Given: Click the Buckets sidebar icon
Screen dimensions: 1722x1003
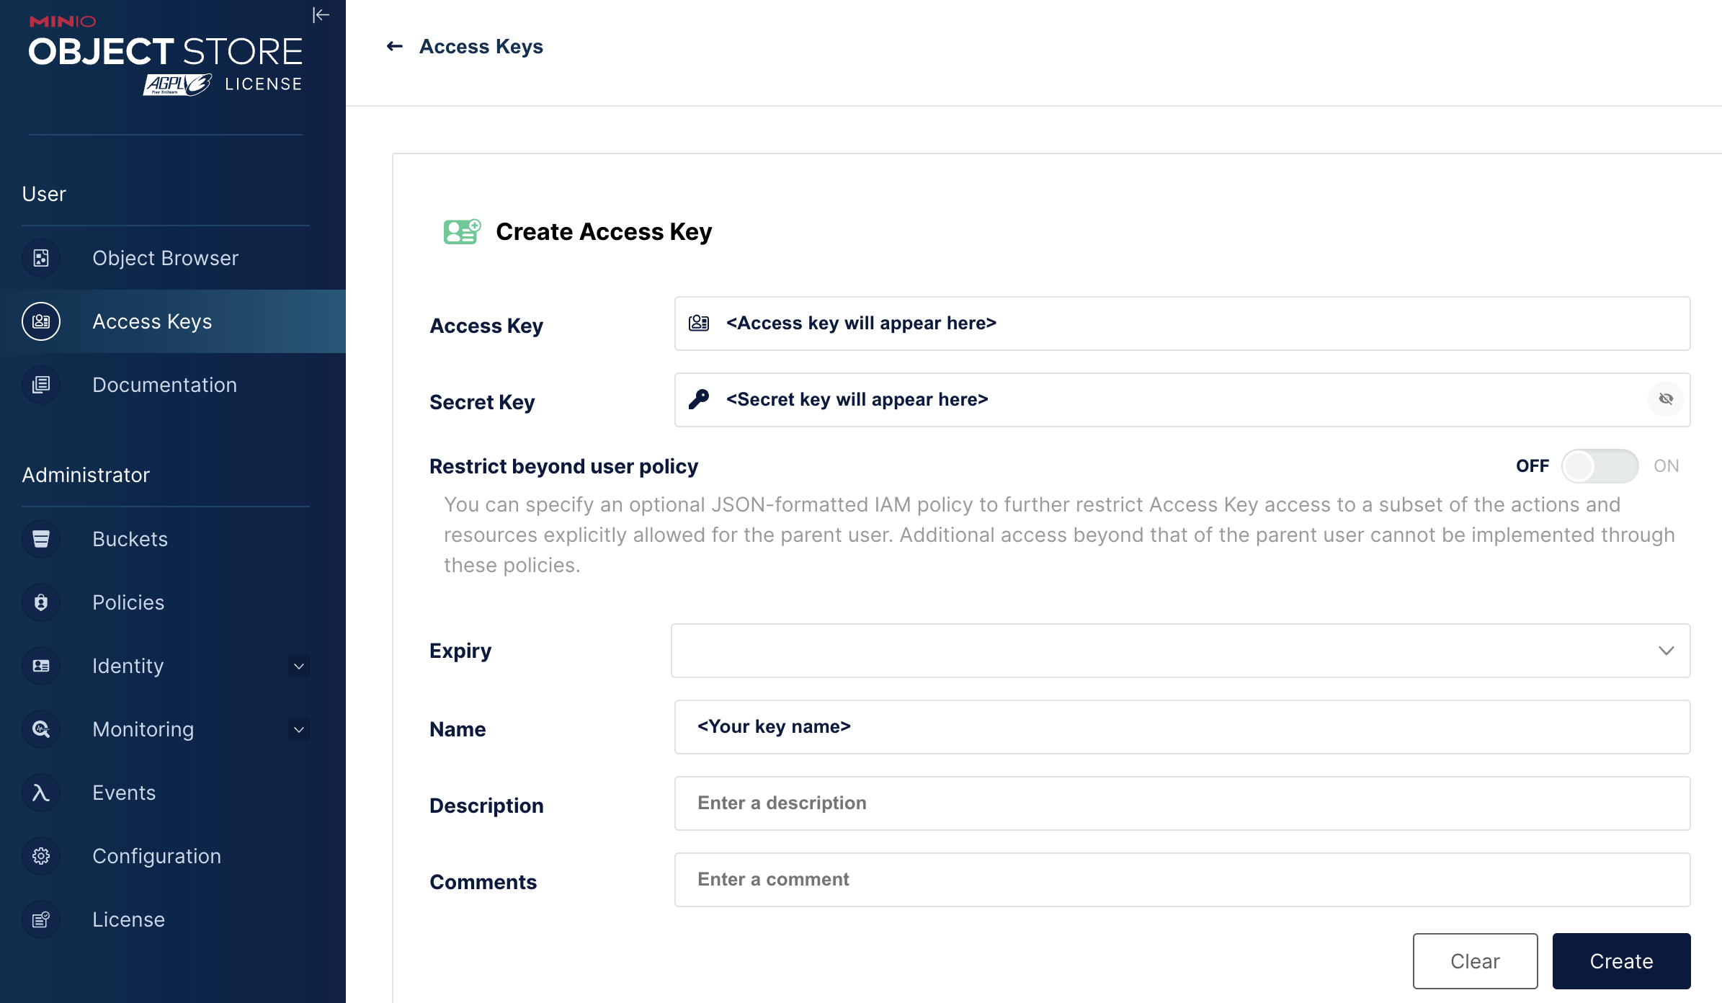Looking at the screenshot, I should coord(42,538).
